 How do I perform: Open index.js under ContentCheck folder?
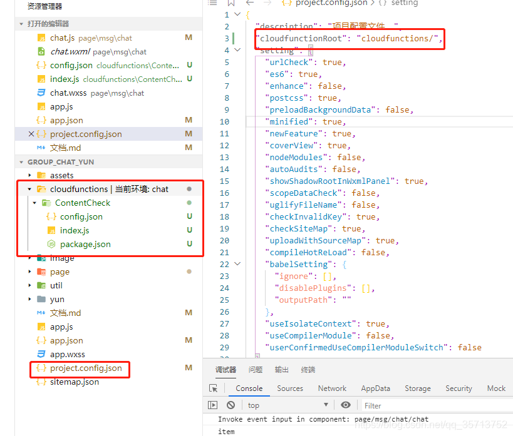75,230
